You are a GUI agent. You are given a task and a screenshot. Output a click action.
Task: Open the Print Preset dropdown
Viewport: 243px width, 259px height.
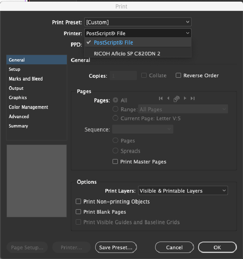pos(138,22)
